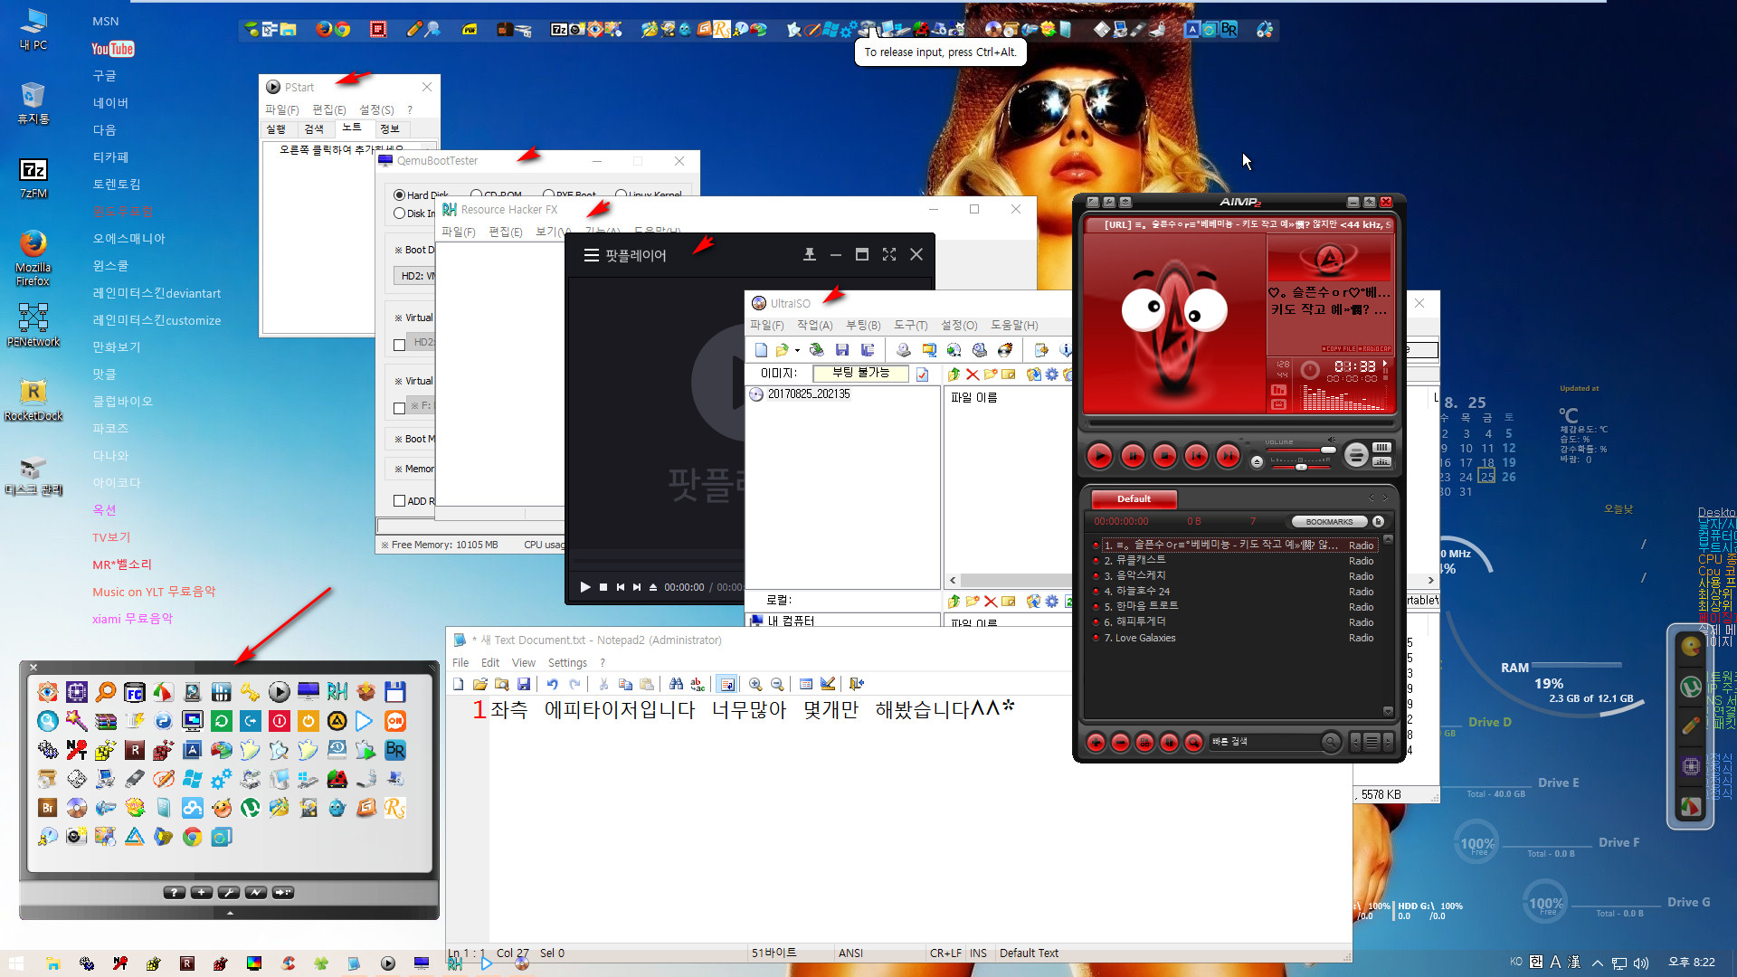
Task: Open WinRAR books icon in launcher panel
Action: tap(105, 722)
